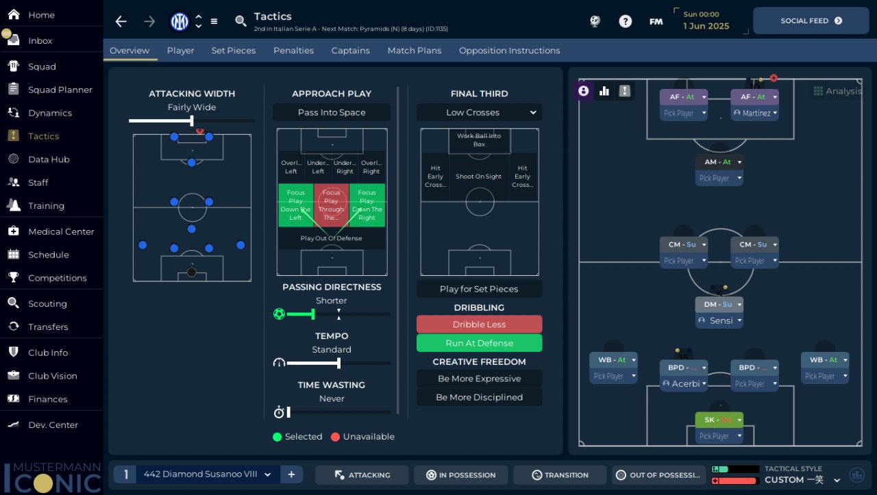Open the Social Feed

click(811, 21)
